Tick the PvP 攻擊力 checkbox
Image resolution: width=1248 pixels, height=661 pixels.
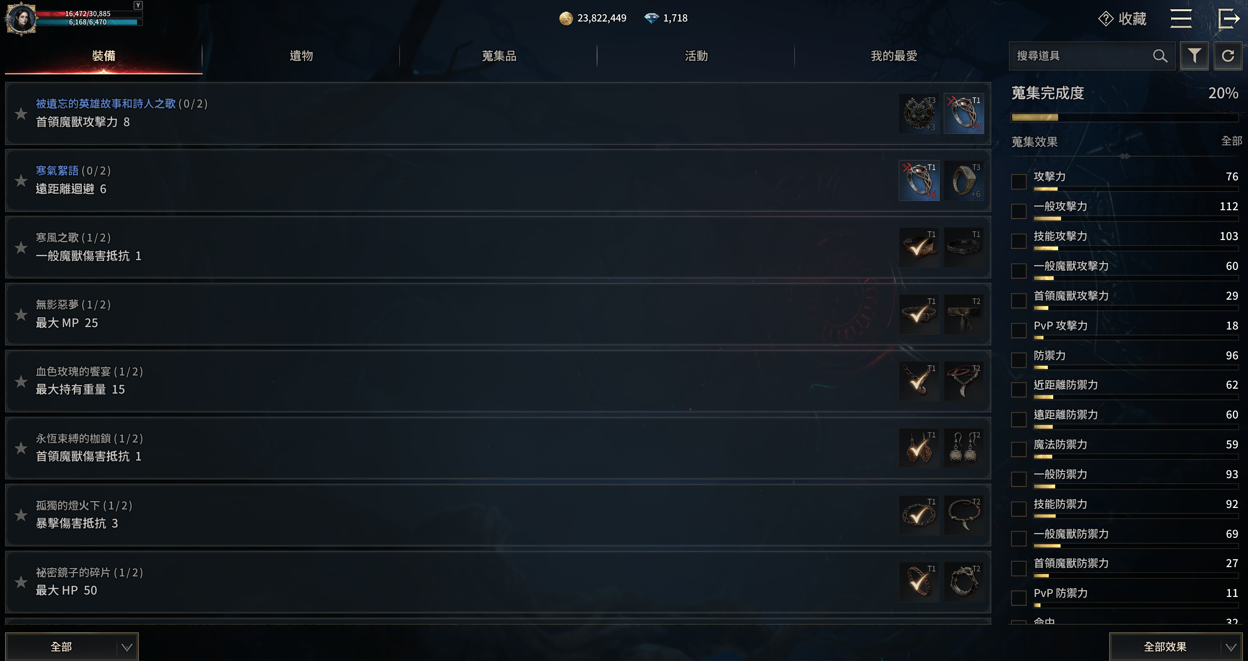click(1019, 330)
